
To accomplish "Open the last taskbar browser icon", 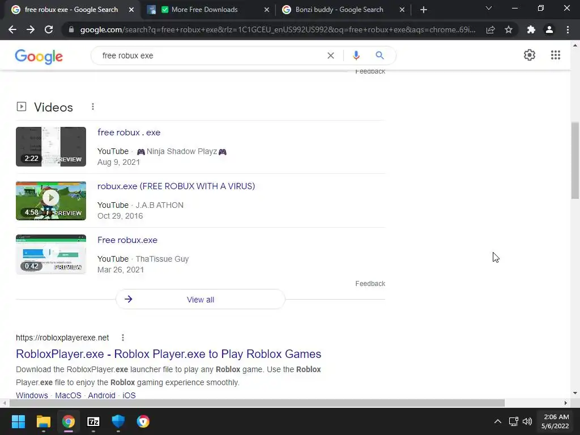I will (143, 421).
